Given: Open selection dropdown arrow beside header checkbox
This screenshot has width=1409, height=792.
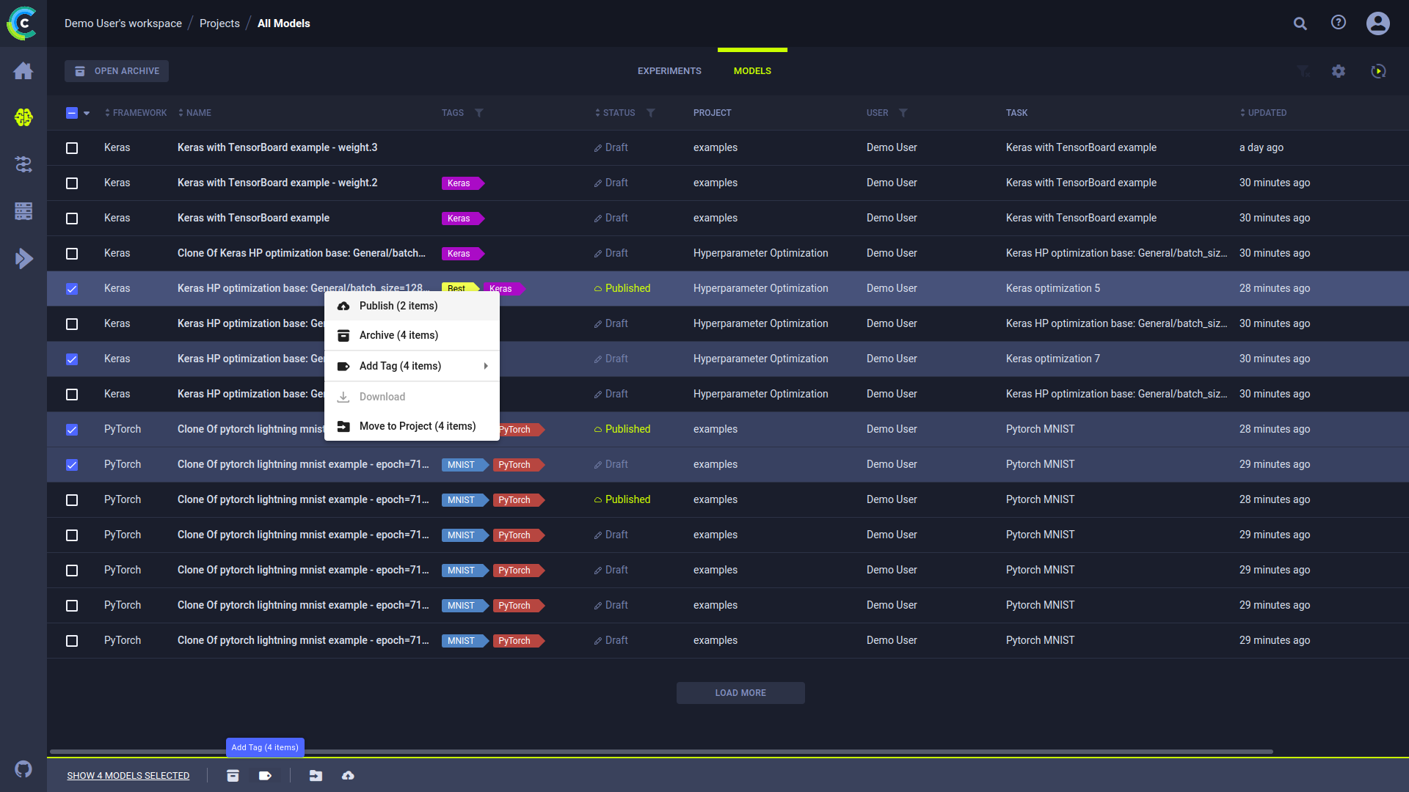Looking at the screenshot, I should 87,113.
